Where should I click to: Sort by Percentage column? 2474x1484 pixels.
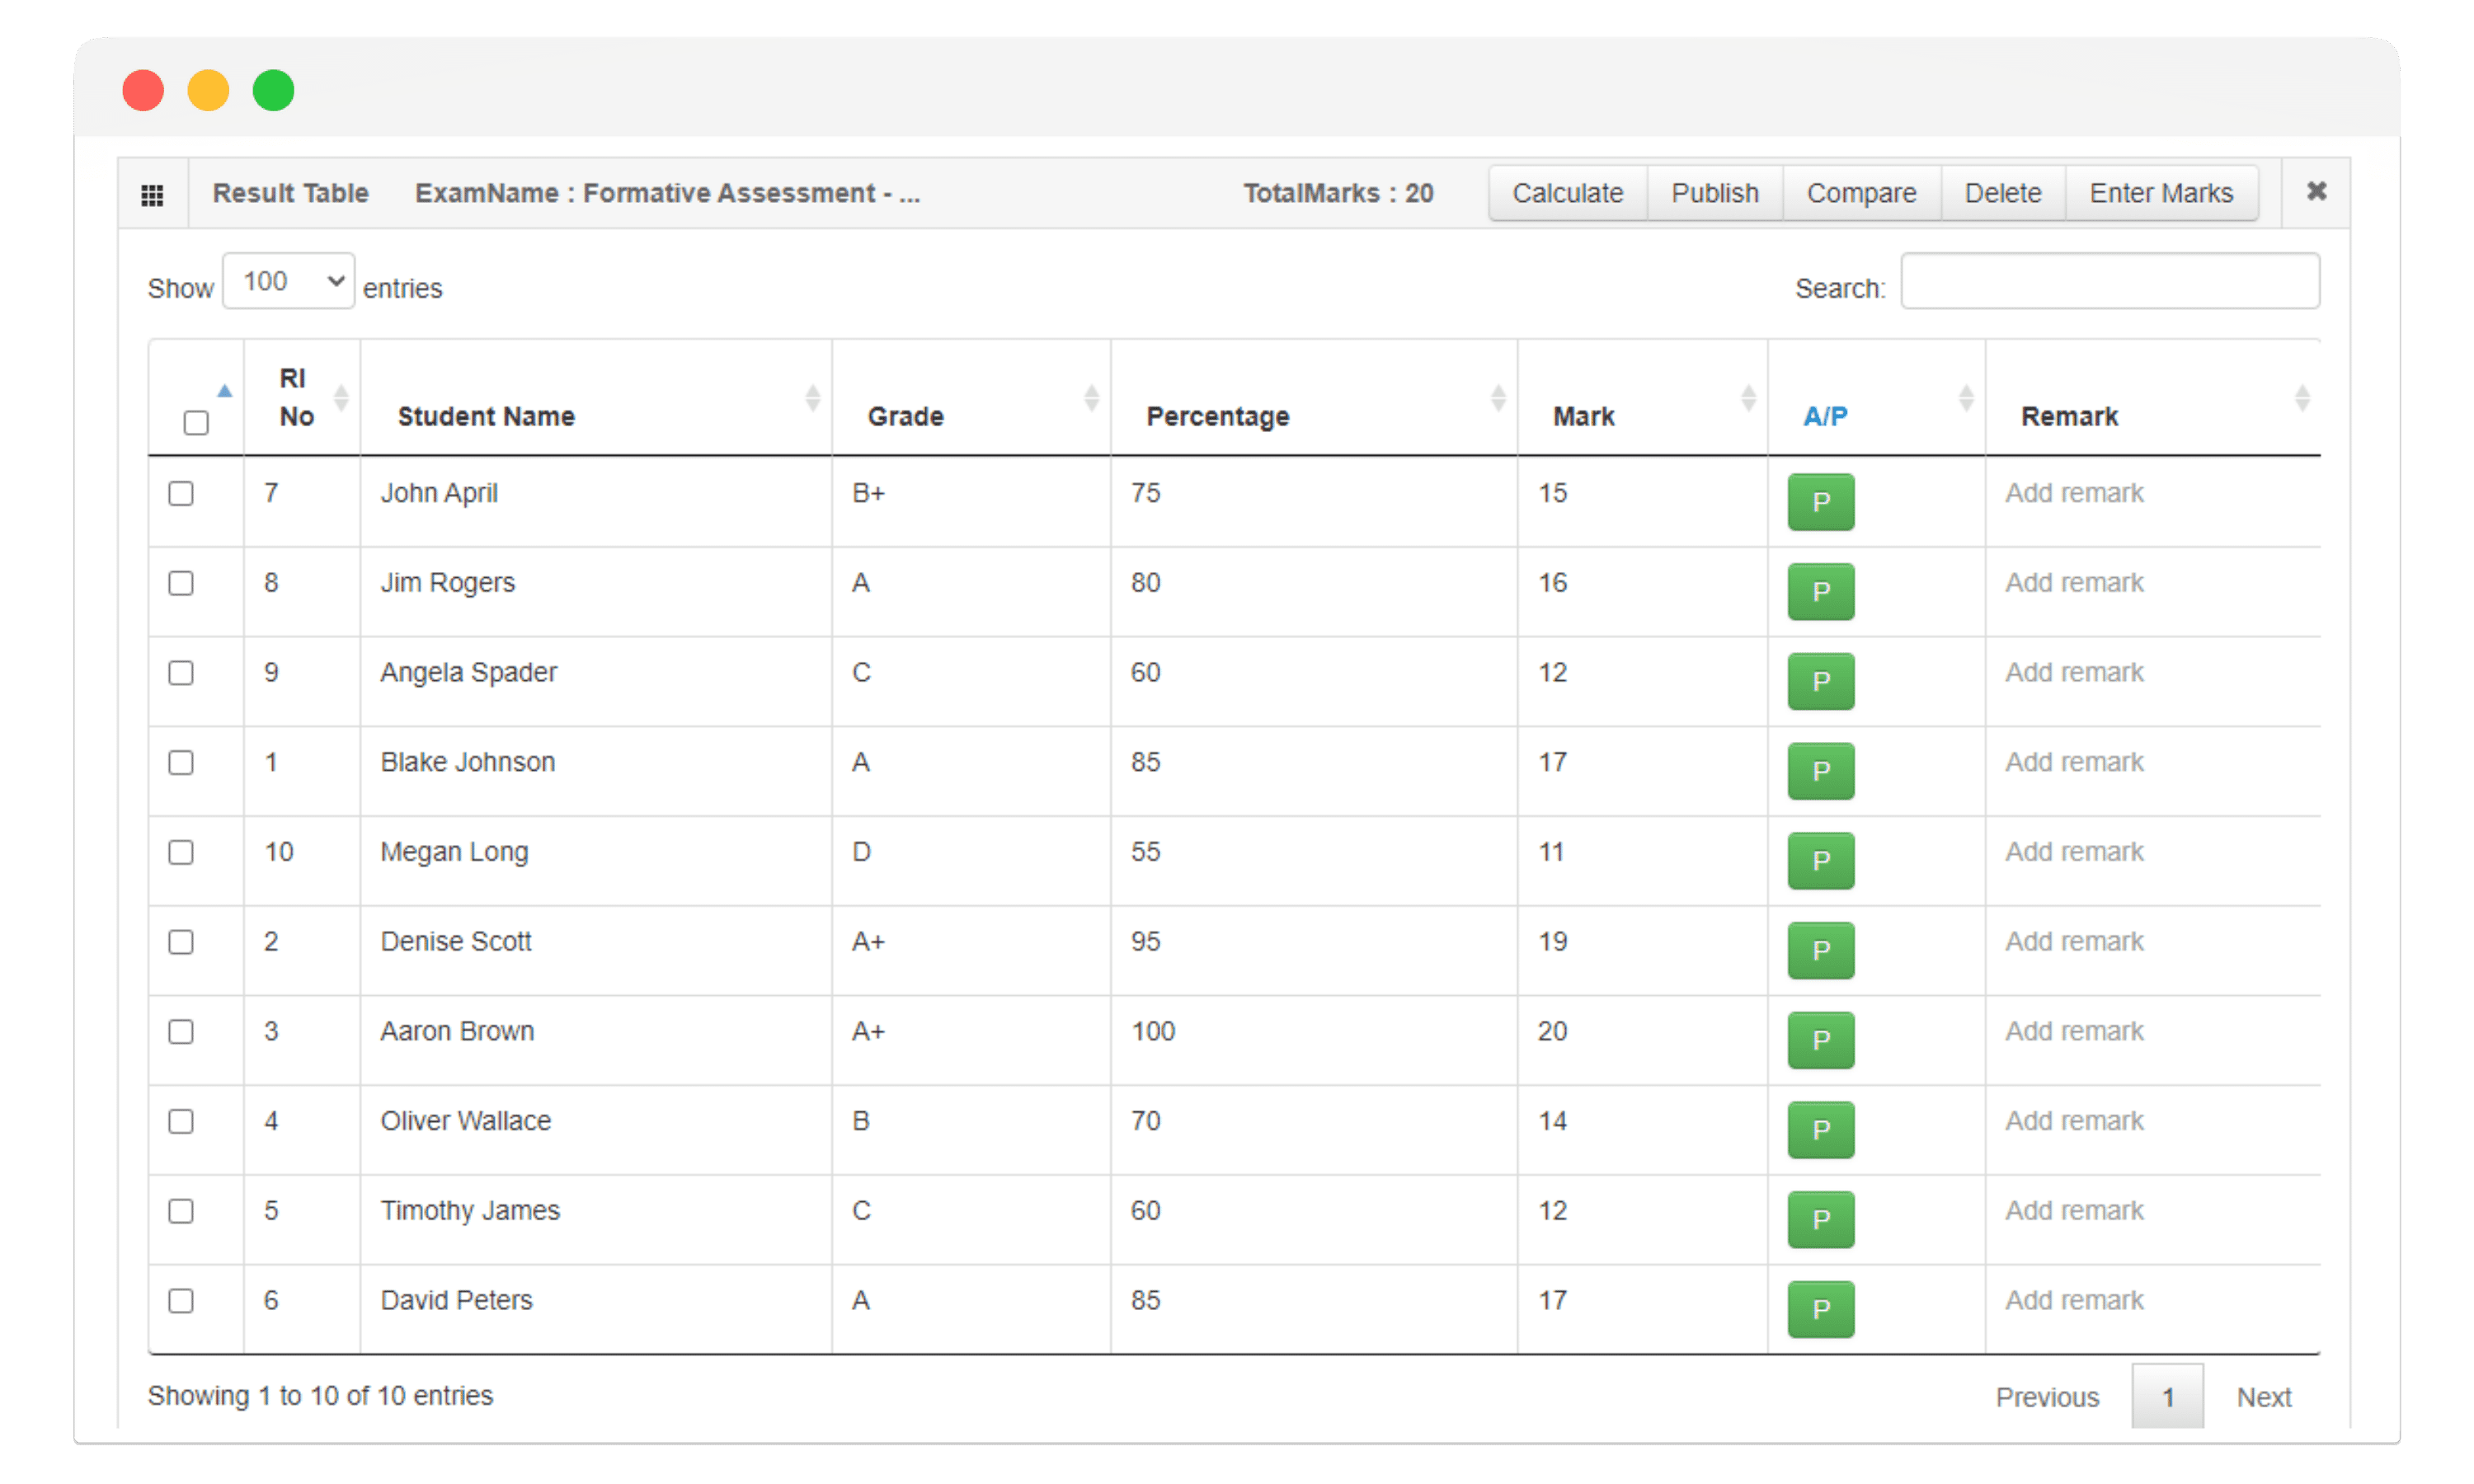(1314, 398)
